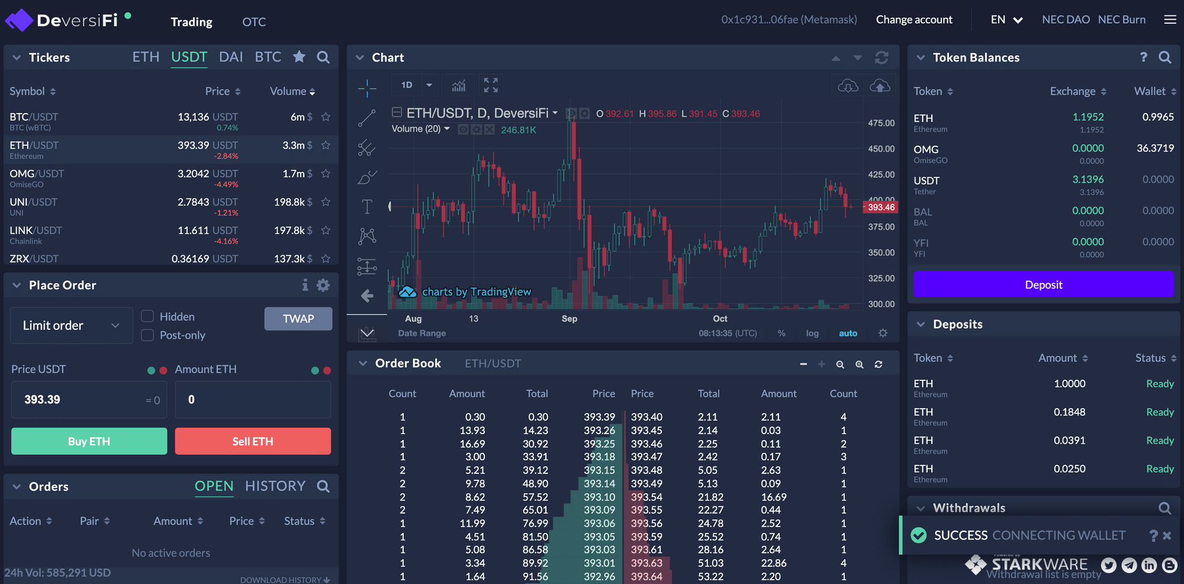Select the ETH tickers tab
This screenshot has height=584, width=1184.
tap(146, 57)
